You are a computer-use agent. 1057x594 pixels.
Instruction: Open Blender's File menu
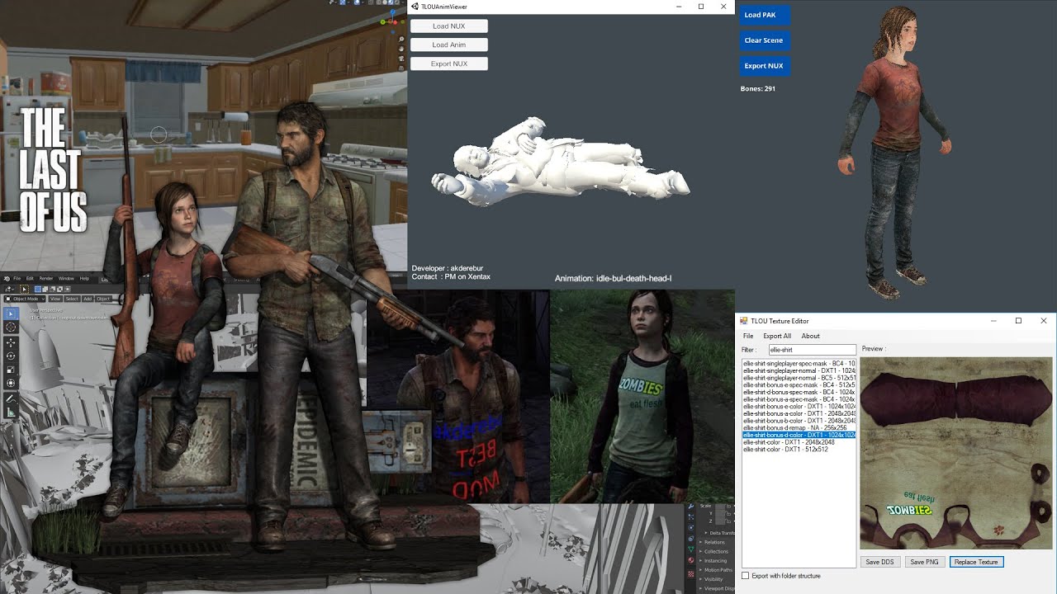click(17, 279)
